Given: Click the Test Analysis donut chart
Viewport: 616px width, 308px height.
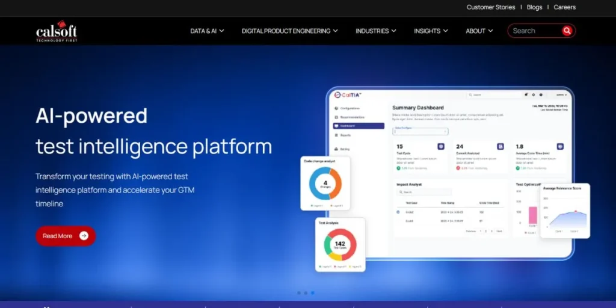Looking at the screenshot, I should pyautogui.click(x=340, y=245).
